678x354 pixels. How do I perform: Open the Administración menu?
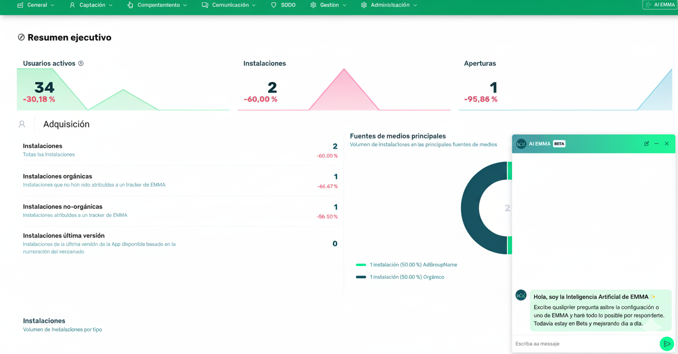point(389,5)
